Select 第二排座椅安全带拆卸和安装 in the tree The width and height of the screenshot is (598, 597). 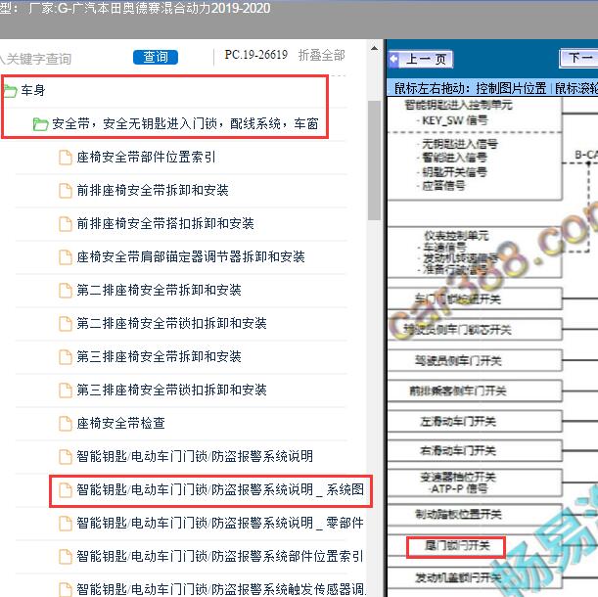[x=159, y=291]
